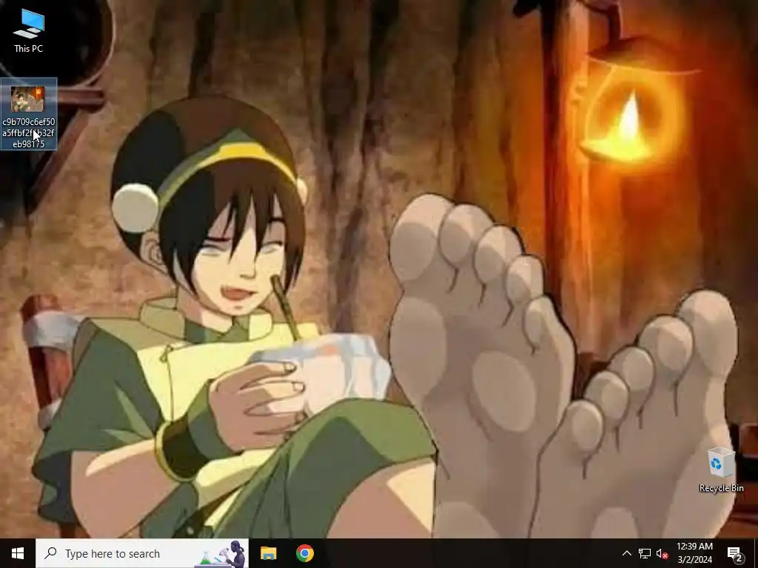Open the notifications Action Center icon

735,553
